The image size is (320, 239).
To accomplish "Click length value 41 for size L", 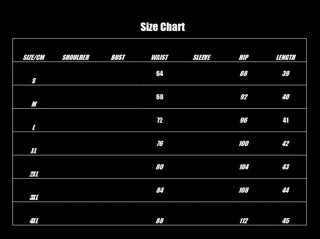I will 286,120.
